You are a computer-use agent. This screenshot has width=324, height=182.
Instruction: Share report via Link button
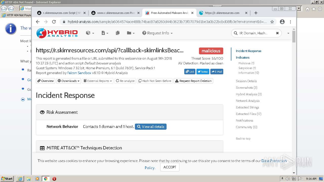190,72
